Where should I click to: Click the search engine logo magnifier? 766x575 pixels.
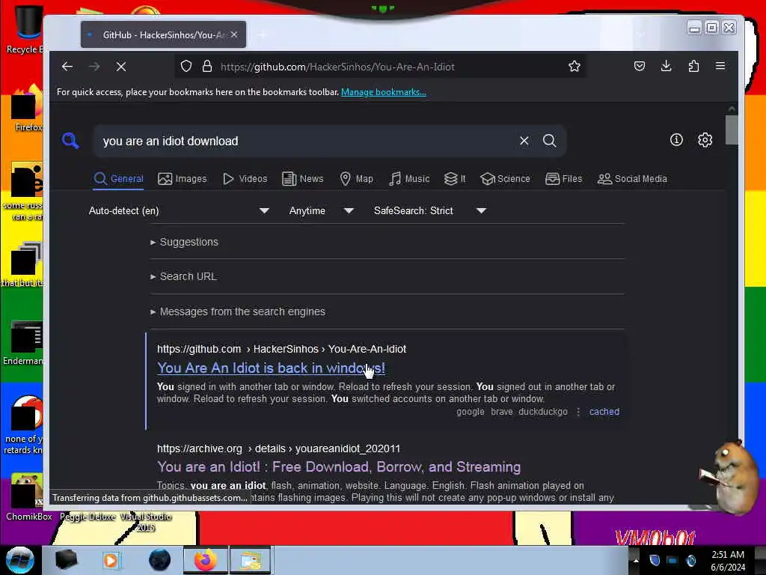70,141
